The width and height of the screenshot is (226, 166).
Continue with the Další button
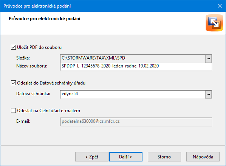click(x=126, y=157)
